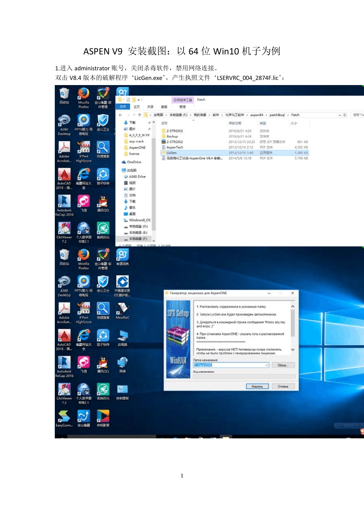The image size is (364, 515).
Task: Open destination folder dropdown in WinRAR dialog
Action: (x=267, y=365)
